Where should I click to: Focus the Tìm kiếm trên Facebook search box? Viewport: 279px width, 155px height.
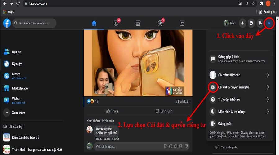pyautogui.click(x=34, y=23)
